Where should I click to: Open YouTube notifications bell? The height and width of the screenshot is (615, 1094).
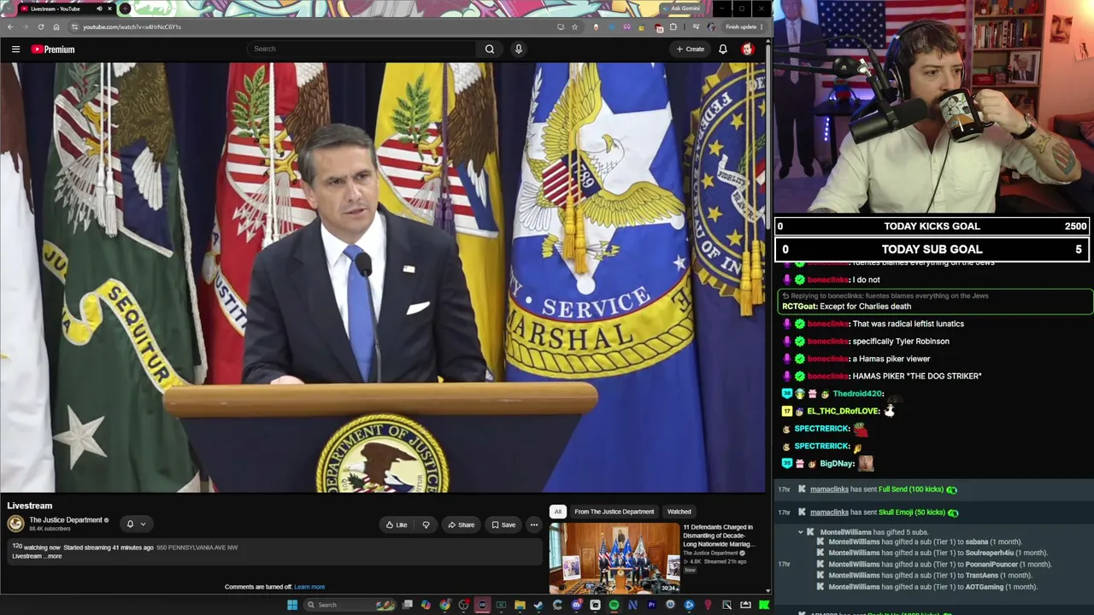point(723,49)
